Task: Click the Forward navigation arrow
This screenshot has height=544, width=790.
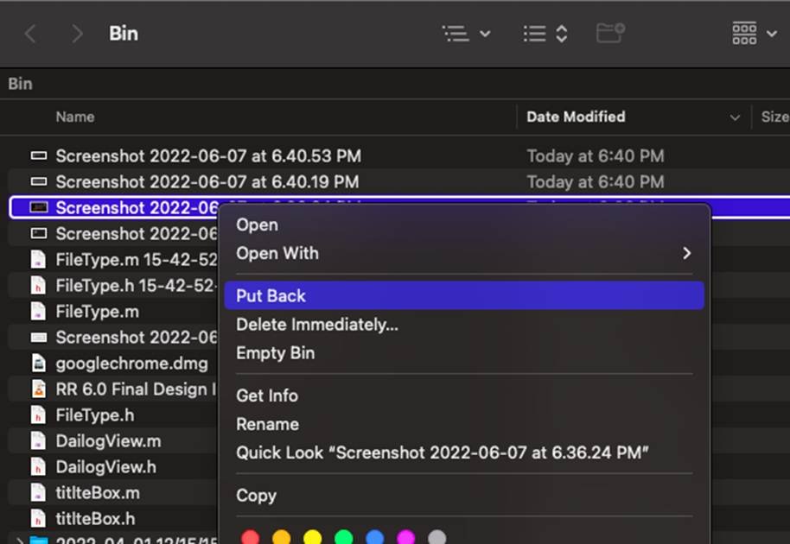Action: [77, 34]
